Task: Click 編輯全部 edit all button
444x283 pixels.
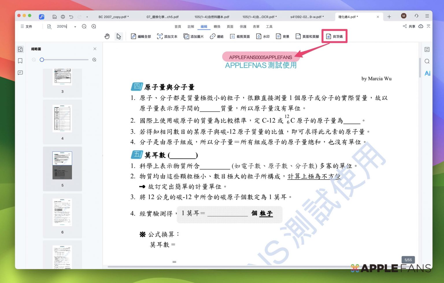Action: click(x=141, y=36)
